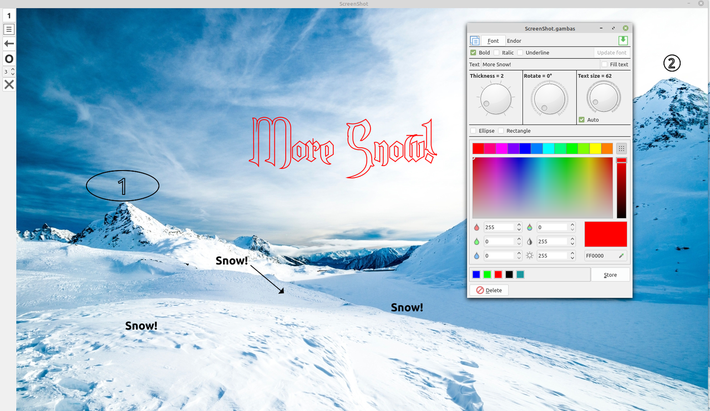Decrease the red channel value
710x411 pixels.
[x=519, y=229]
